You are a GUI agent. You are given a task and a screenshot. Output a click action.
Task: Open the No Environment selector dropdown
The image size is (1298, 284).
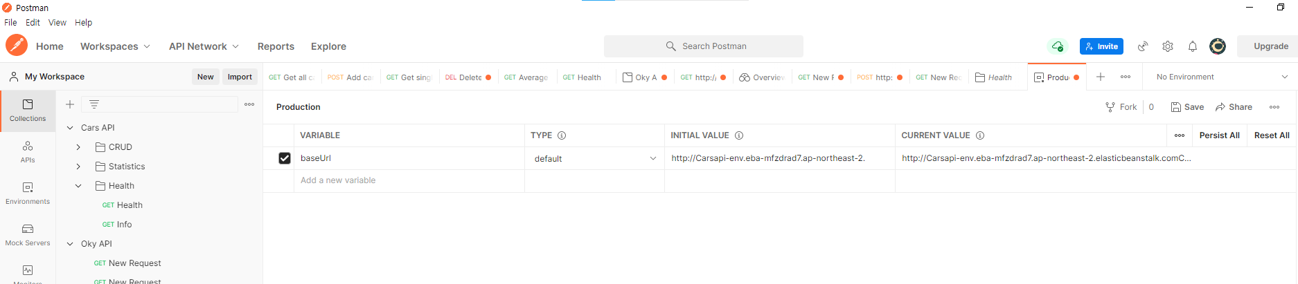tap(1222, 77)
